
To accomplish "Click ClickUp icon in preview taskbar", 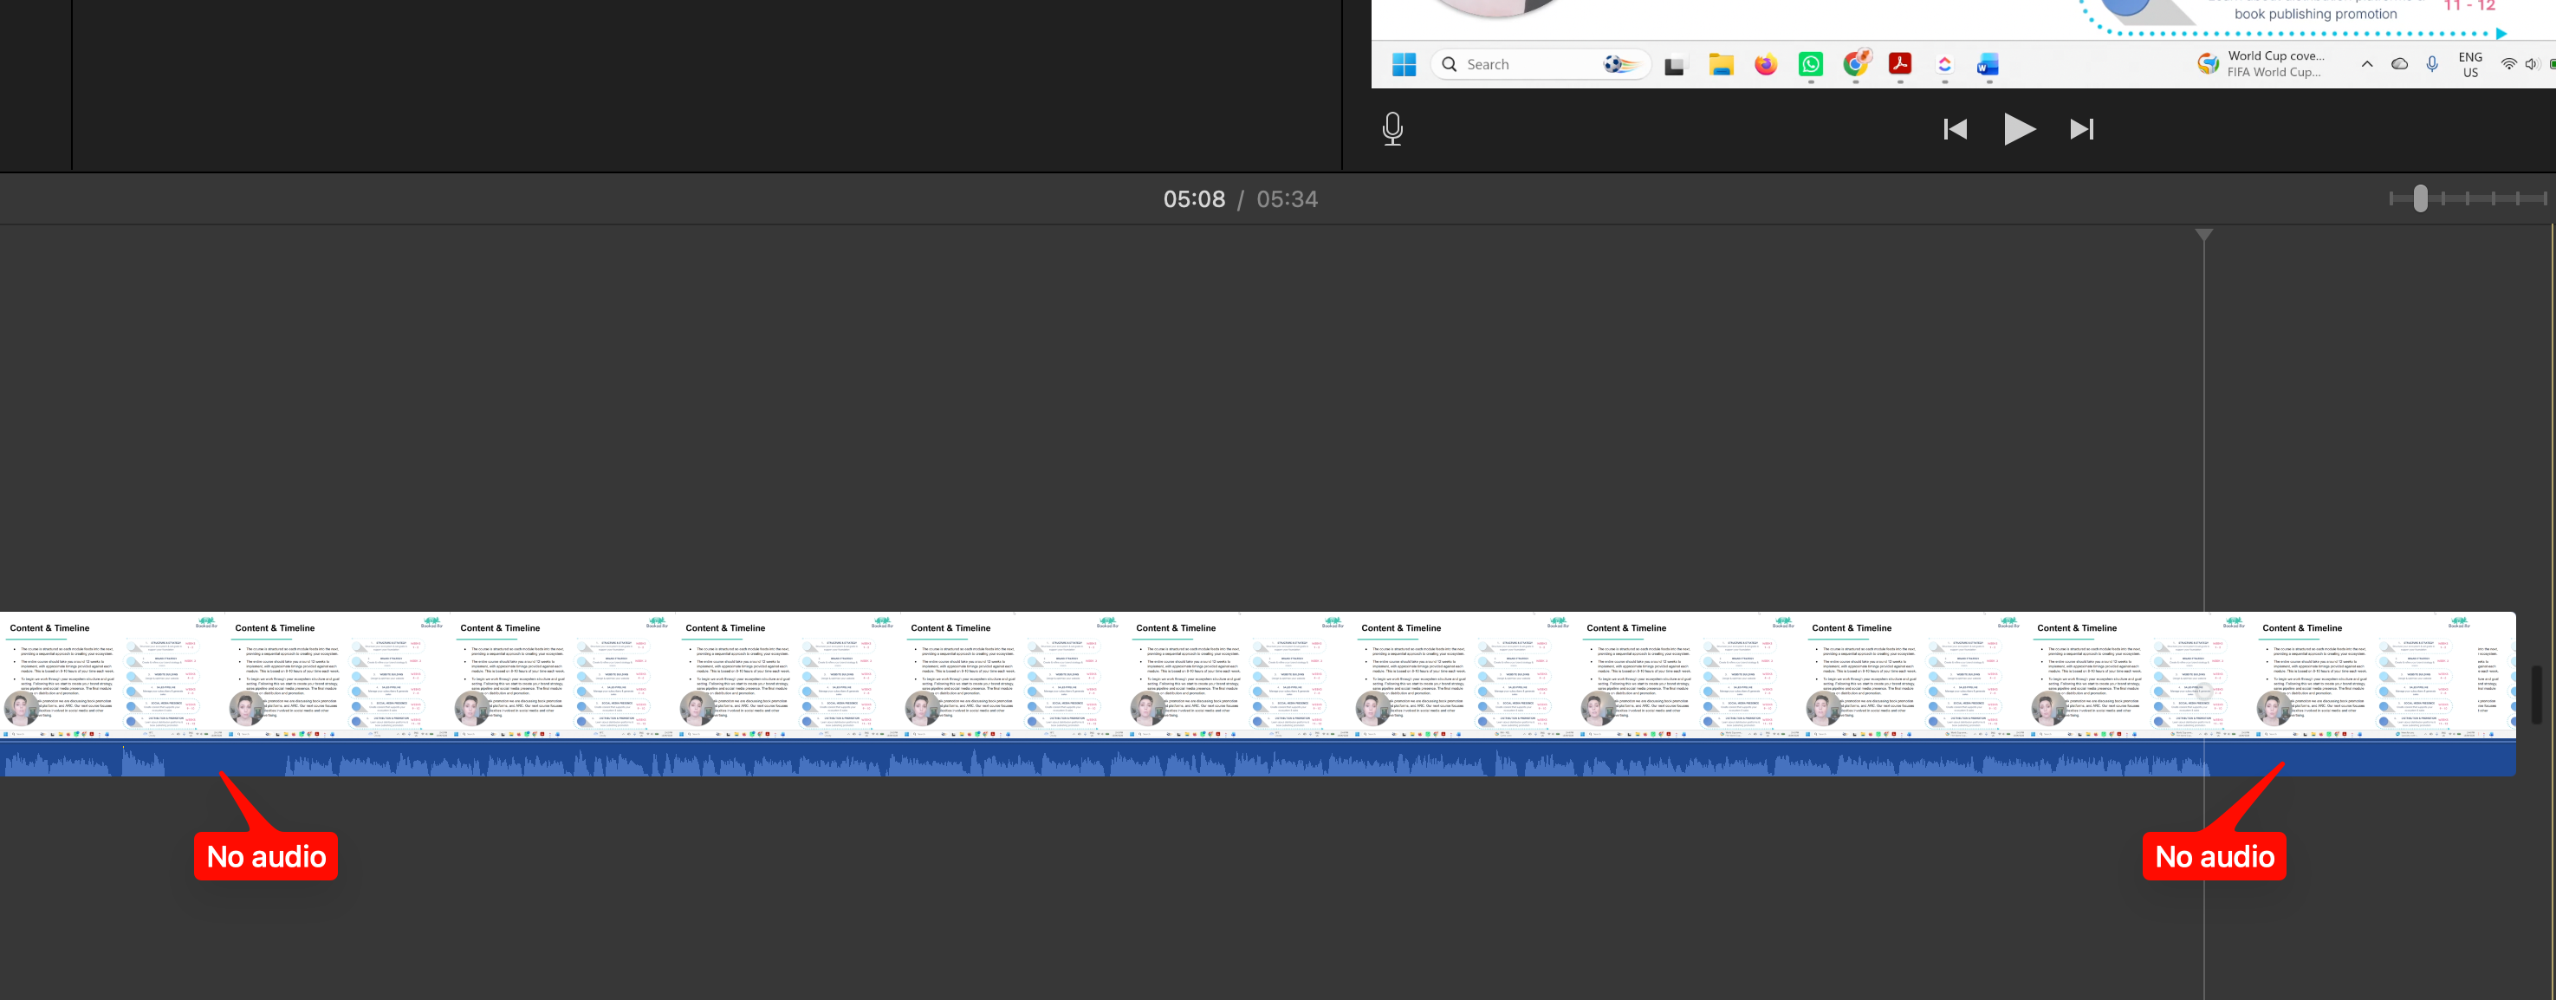I will 1945,64.
